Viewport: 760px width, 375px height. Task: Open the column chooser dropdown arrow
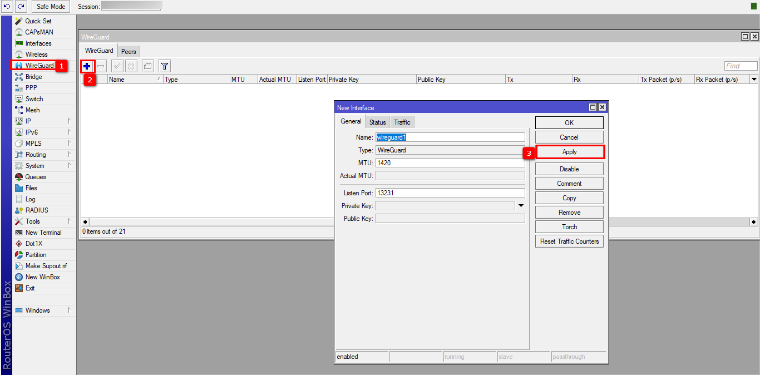click(x=754, y=80)
